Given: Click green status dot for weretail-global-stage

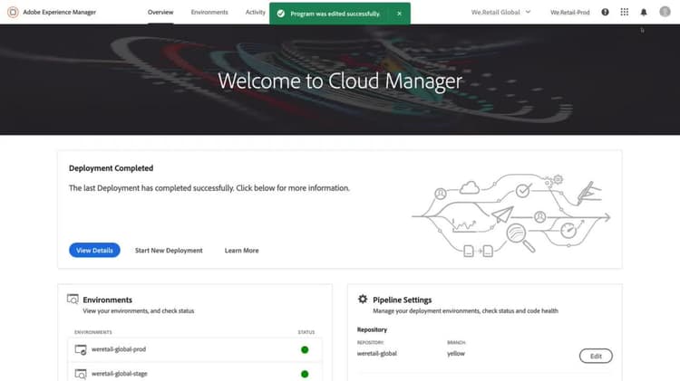Looking at the screenshot, I should tap(305, 374).
